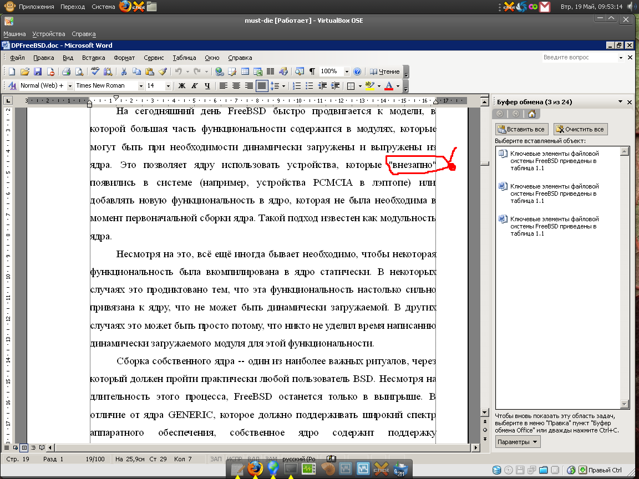
Task: Expand the font size 14 dropdown
Action: [x=168, y=86]
